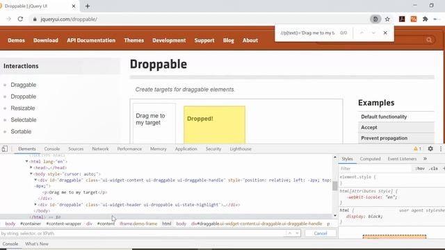Show more Styles pane tabs
Screen dimensions: 445x250
pos(425,159)
